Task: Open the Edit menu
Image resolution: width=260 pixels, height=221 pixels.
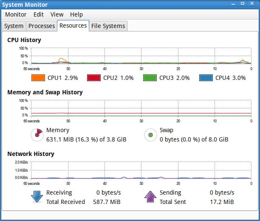Action: [x=39, y=14]
